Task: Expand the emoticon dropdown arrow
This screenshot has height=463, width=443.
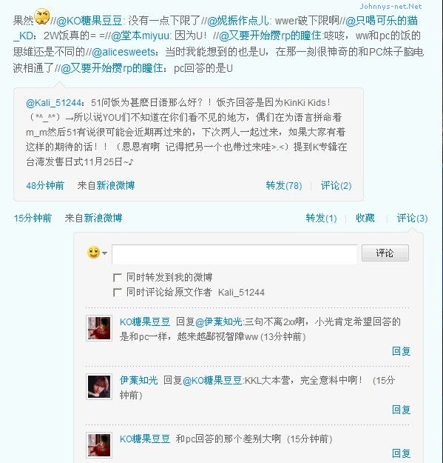Action: point(104,253)
